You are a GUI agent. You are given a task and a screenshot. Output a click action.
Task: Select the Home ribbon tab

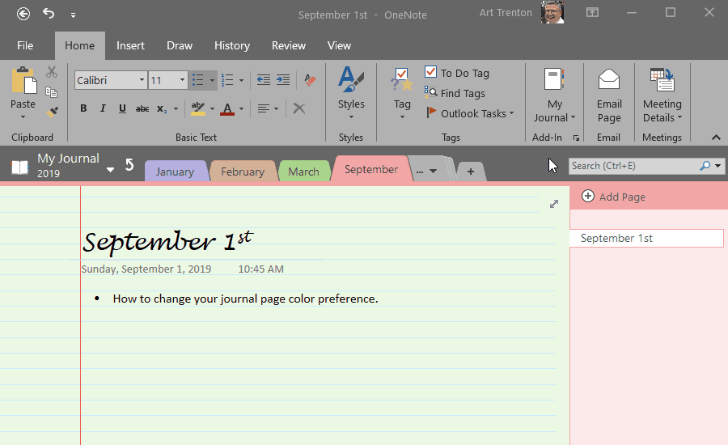[79, 45]
